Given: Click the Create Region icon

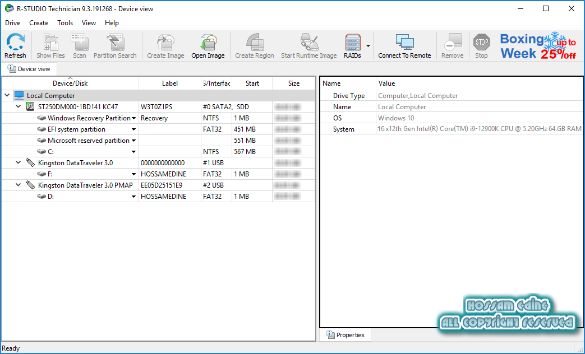Looking at the screenshot, I should pos(255,42).
